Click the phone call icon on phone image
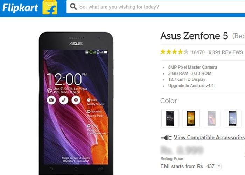245x175 pixels. point(64,100)
